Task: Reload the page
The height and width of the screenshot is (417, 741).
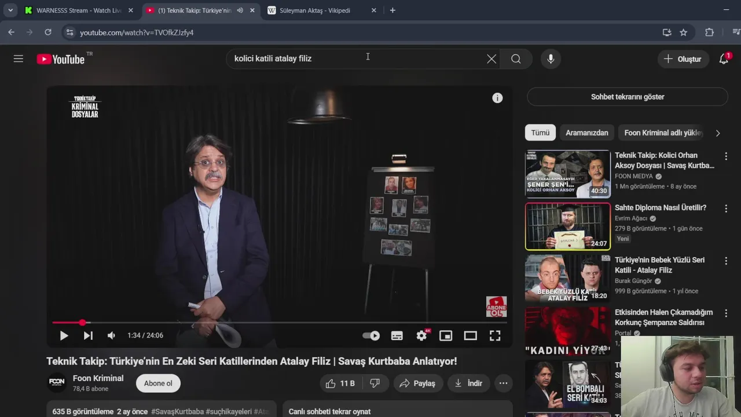Action: click(x=48, y=32)
